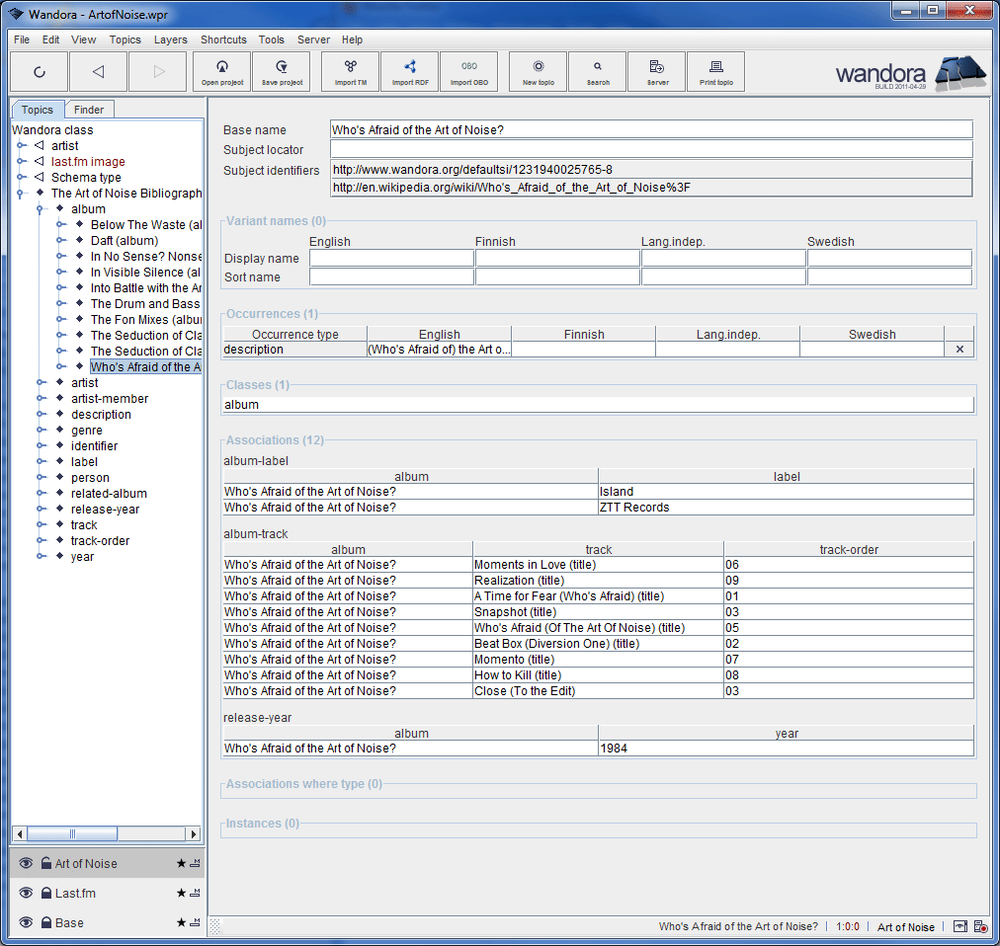Click the Open project toolbar icon
Viewport: 1000px width, 946px height.
point(222,71)
